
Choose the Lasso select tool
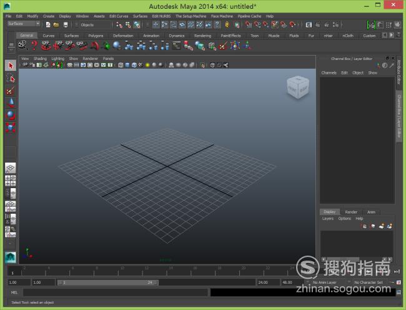tap(11, 78)
